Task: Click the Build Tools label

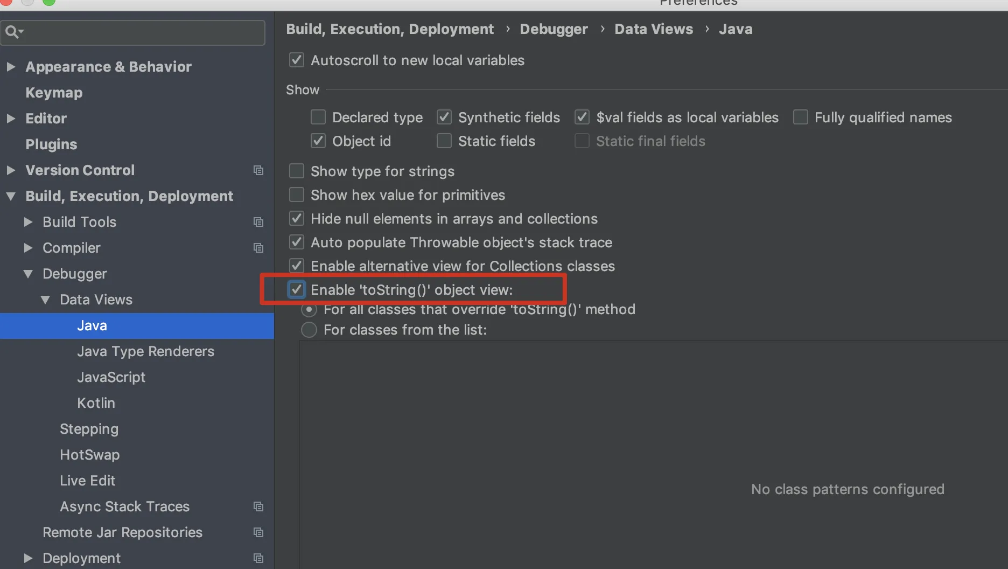Action: tap(79, 222)
